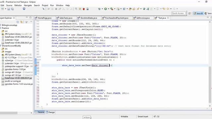Image resolution: width=212 pixels, height=119 pixels.
Task: Select the Practice project
Action: point(5,28)
